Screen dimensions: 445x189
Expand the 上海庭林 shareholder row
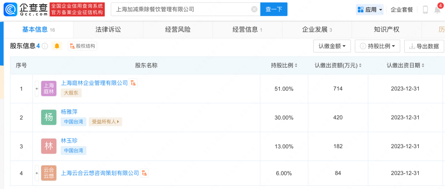click(37, 89)
